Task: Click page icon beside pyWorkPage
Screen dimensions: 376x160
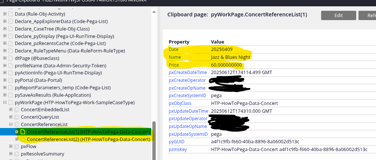Action: [x=10, y=102]
